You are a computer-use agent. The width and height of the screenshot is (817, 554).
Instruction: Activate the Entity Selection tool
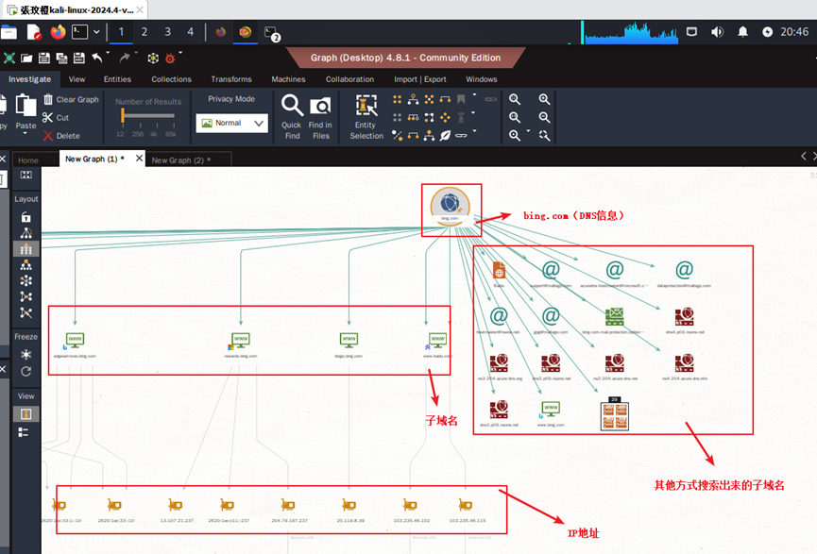(366, 117)
